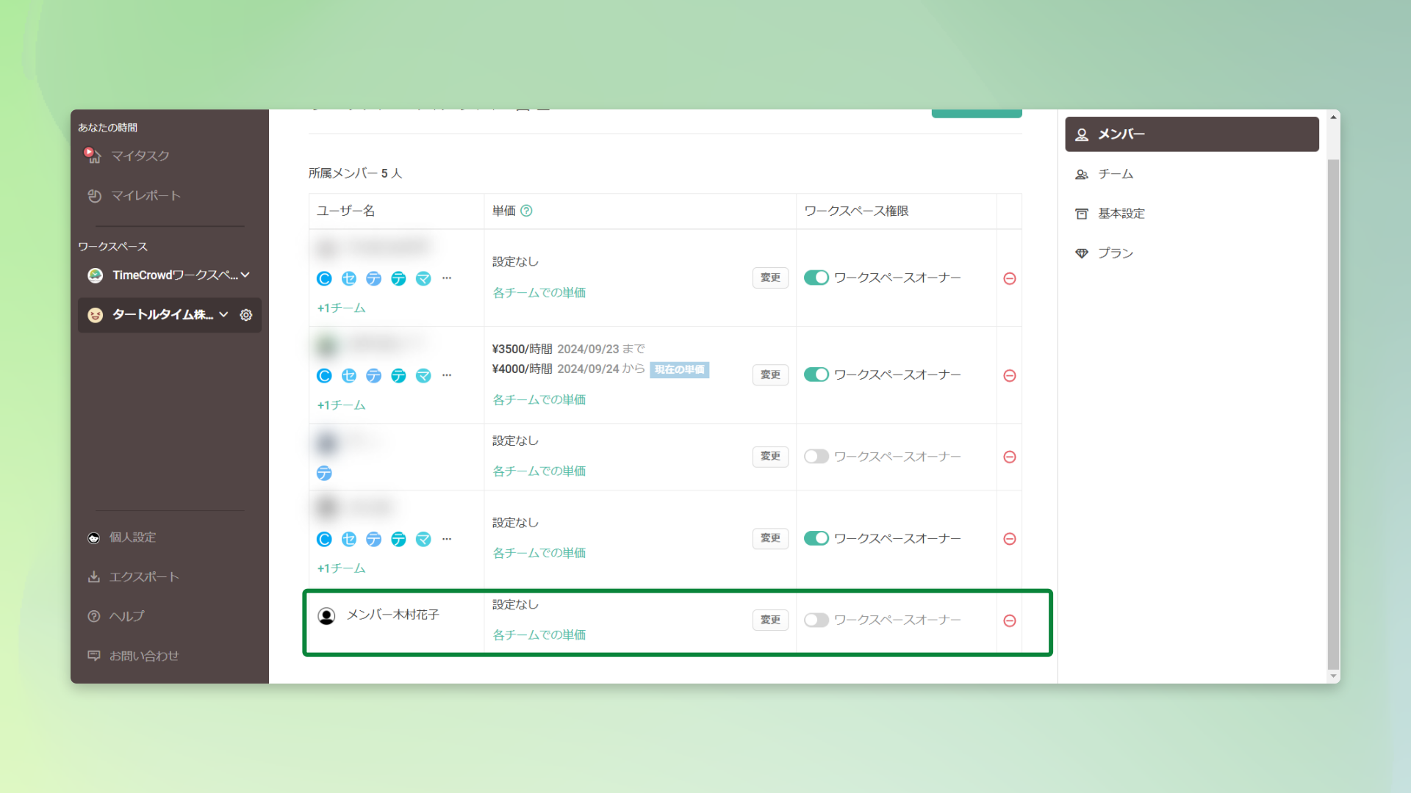Image resolution: width=1411 pixels, height=793 pixels.
Task: Click the remove icon in first member row
Action: tap(1010, 278)
